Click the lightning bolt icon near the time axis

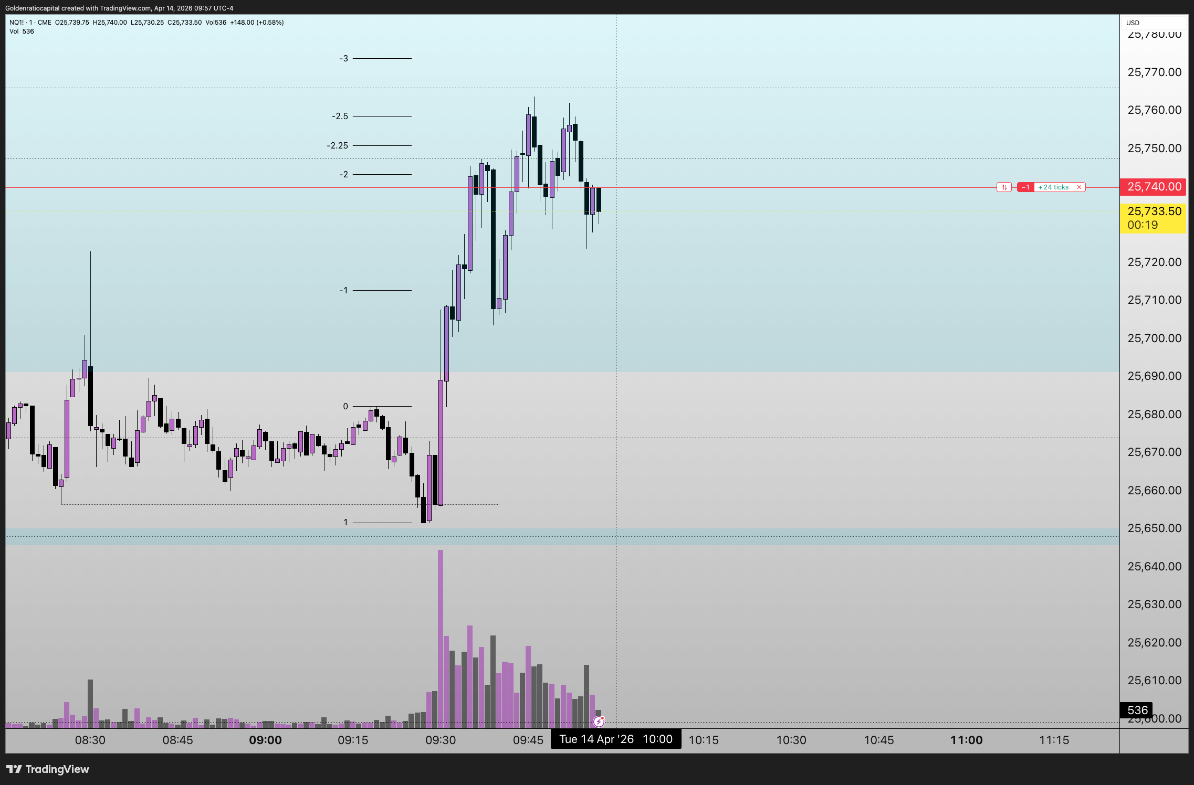(x=599, y=722)
